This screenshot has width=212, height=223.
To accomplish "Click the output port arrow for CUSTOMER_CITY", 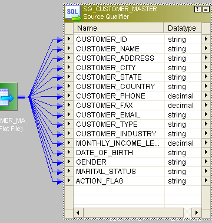I will coord(206,67).
